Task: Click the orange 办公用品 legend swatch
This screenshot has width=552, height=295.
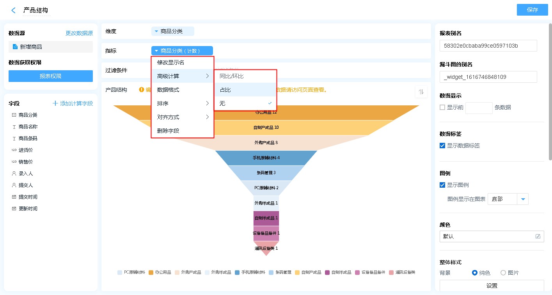Action: [151, 272]
